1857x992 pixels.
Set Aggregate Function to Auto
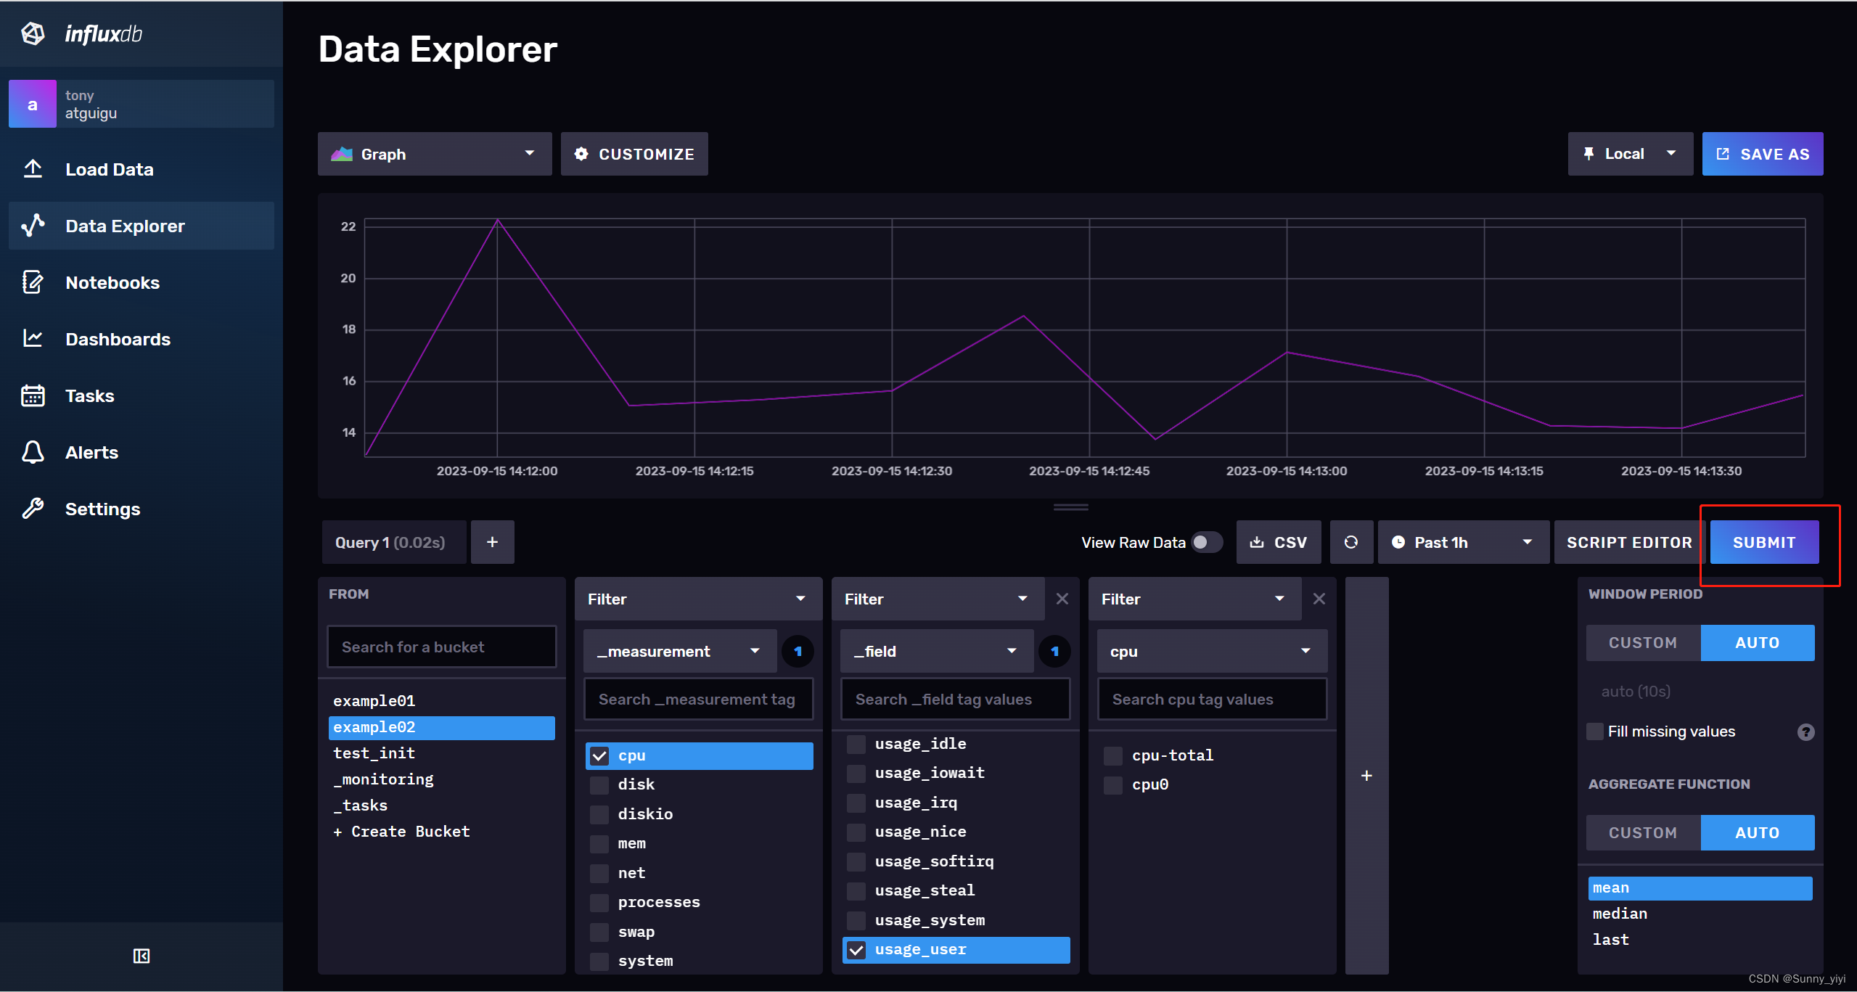coord(1758,833)
